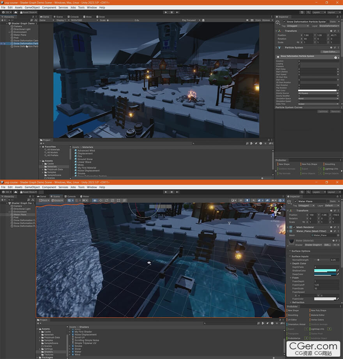343x359 pixels.
Task: Select Directional Light in the upper Hierarchy
Action: pos(22,29)
